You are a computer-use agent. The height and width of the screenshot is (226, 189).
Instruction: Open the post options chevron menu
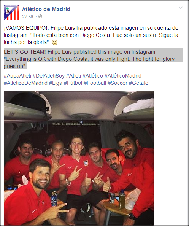(181, 8)
